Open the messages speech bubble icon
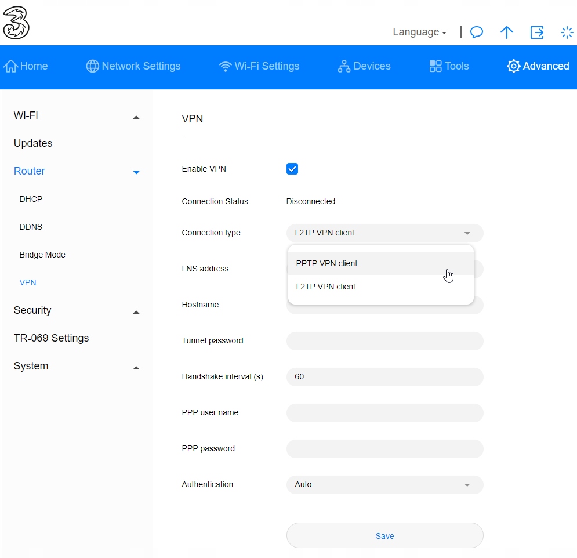Viewport: 577px width, 558px height. click(x=477, y=32)
